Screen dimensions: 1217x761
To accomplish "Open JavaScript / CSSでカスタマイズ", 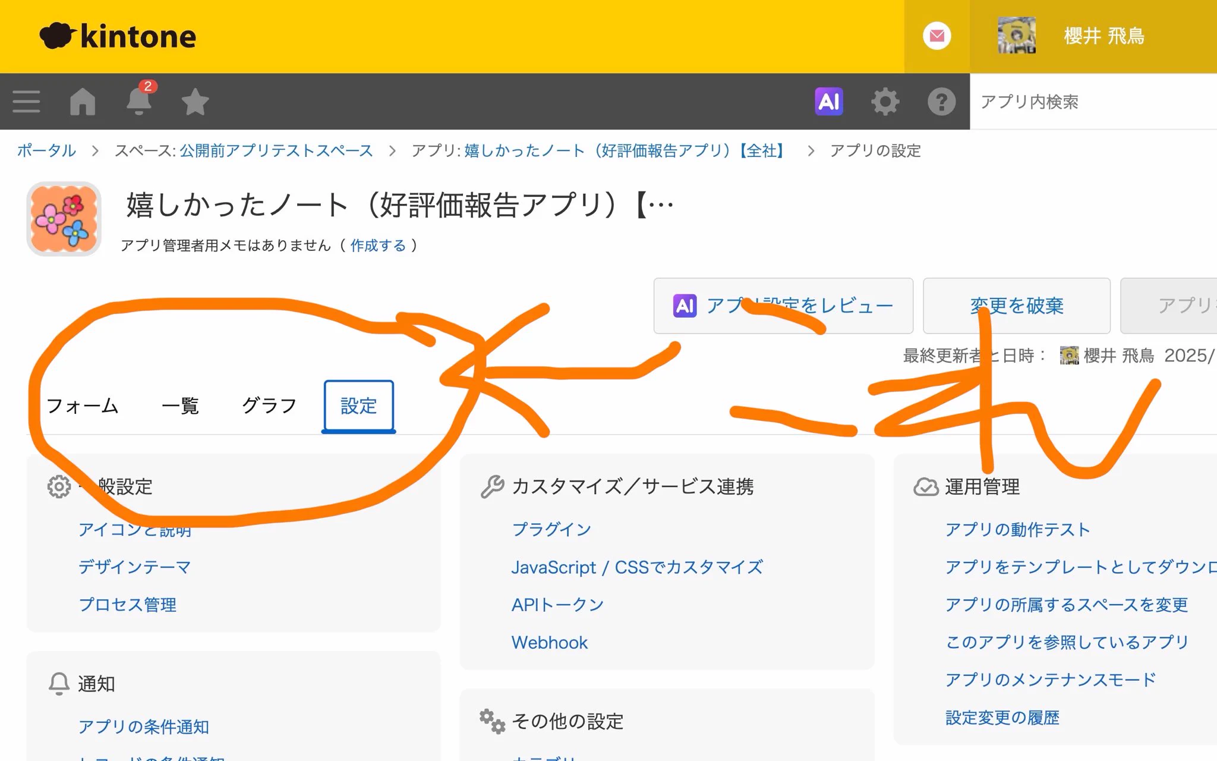I will pos(637,567).
